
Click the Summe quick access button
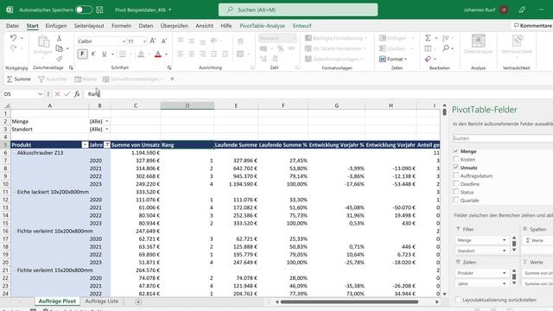point(19,79)
